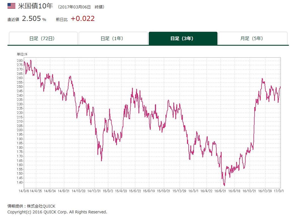Click the 前日比 label
The image size is (290, 217).
[62, 19]
